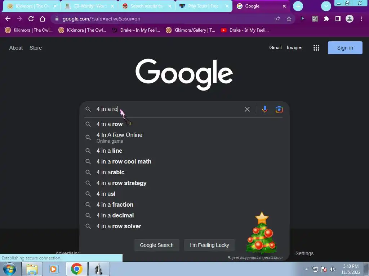369x276 pixels.
Task: Open the browser home page icon
Action: (43, 19)
